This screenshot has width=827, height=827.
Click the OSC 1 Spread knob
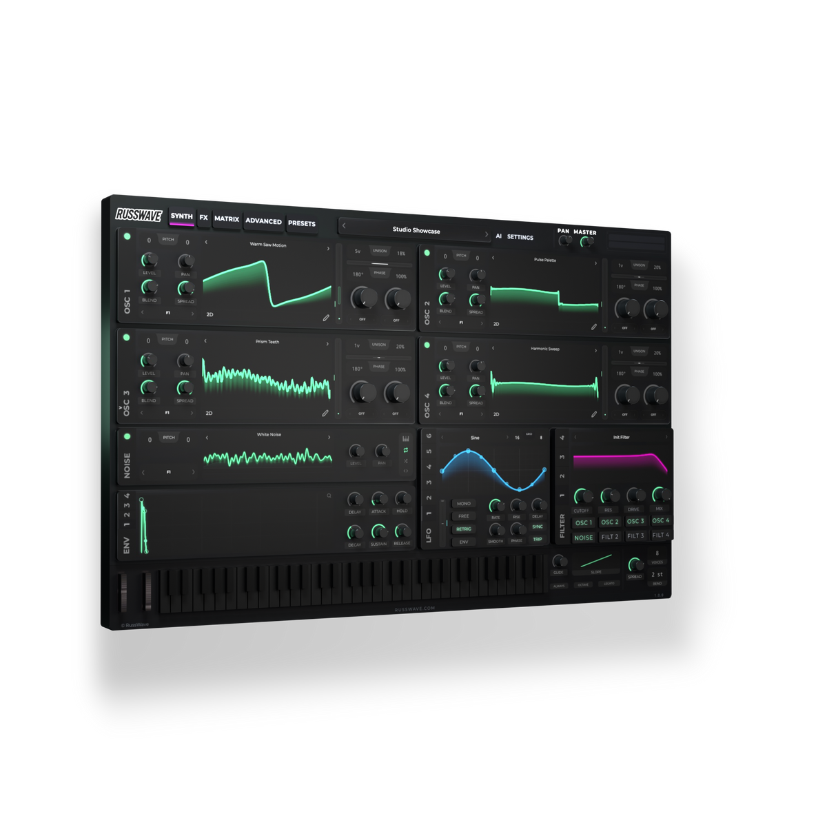tap(185, 289)
